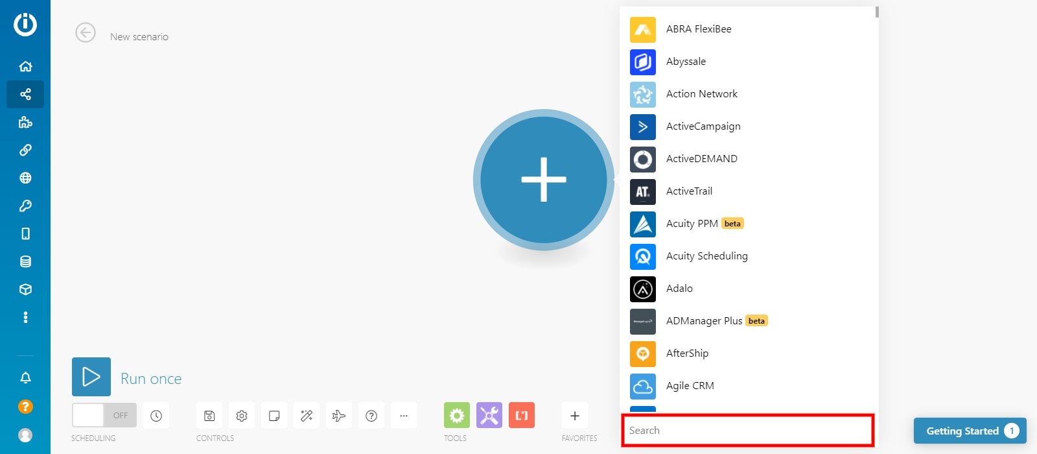Expand the controls three-dot more menu
The height and width of the screenshot is (454, 1037).
pyautogui.click(x=404, y=416)
